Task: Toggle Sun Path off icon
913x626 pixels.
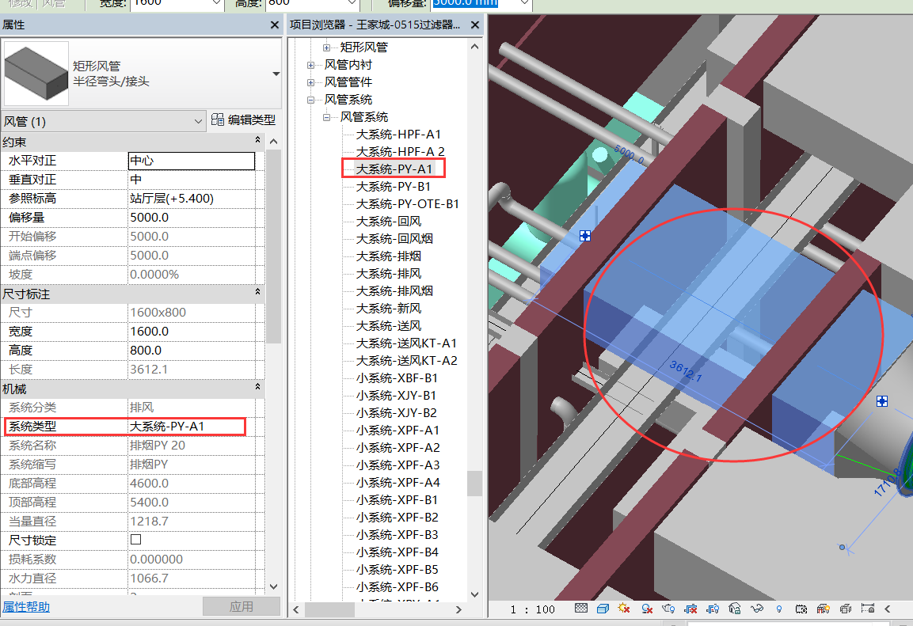Action: tap(624, 609)
